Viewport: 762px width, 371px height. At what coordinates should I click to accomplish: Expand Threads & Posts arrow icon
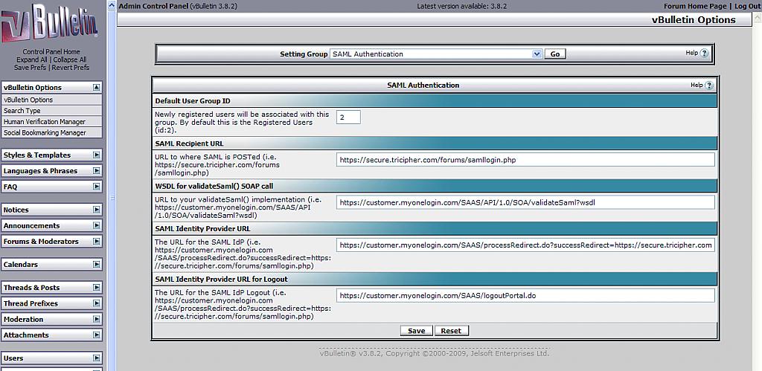[97, 288]
